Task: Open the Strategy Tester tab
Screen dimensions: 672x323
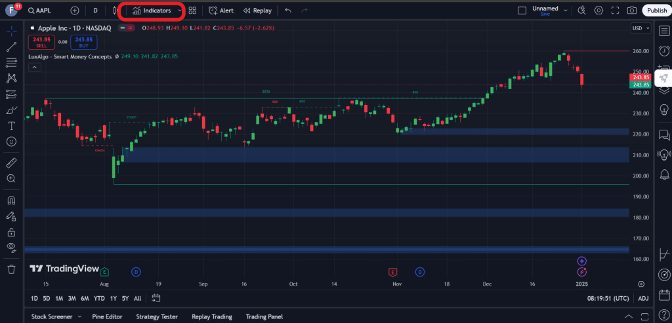Action: point(157,316)
